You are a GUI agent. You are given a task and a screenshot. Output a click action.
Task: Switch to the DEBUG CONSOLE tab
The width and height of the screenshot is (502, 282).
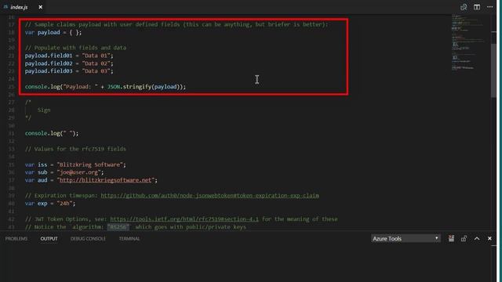tap(88, 239)
